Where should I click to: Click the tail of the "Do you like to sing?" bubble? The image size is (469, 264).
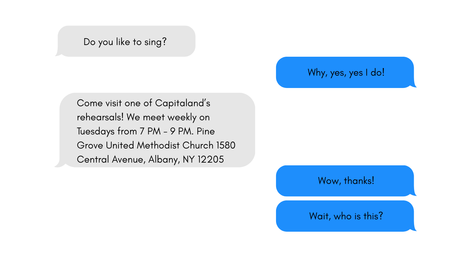(x=58, y=53)
